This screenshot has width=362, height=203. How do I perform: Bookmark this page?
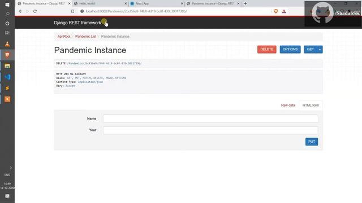pos(72,11)
